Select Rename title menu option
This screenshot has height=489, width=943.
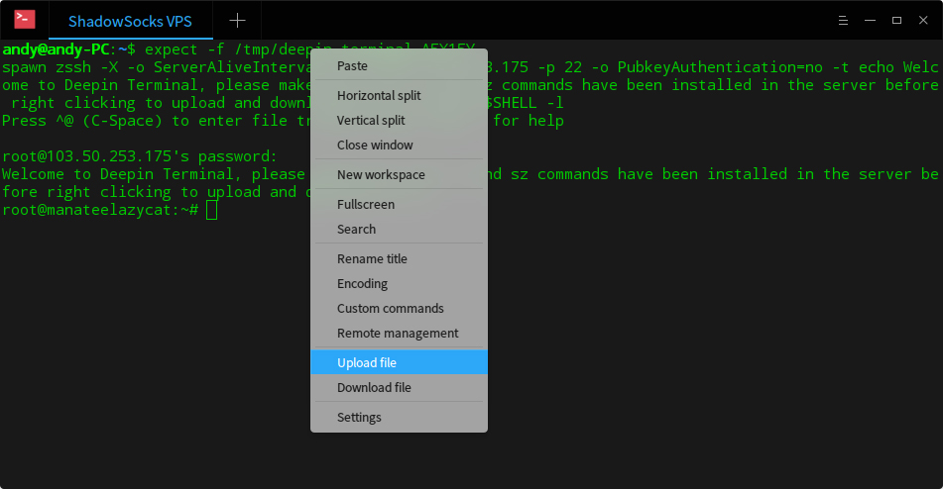pos(372,259)
